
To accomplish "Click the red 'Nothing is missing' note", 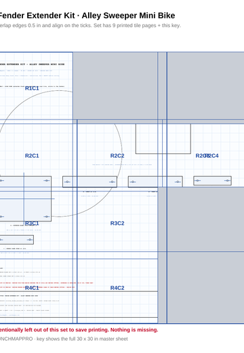I will 79,330.
